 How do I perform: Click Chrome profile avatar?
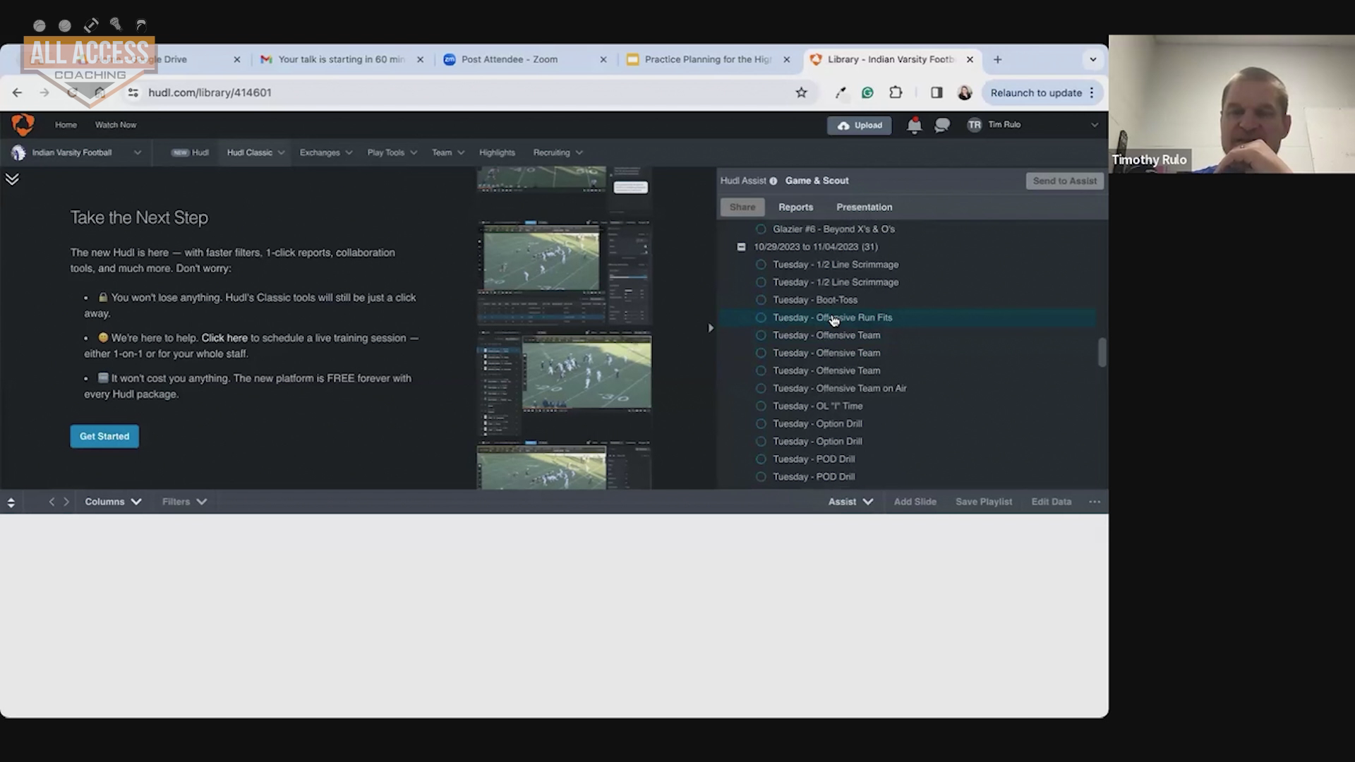pyautogui.click(x=965, y=92)
